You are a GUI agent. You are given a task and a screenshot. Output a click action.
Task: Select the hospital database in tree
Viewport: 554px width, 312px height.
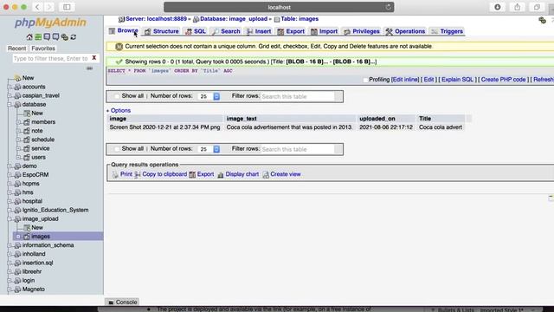(x=32, y=201)
